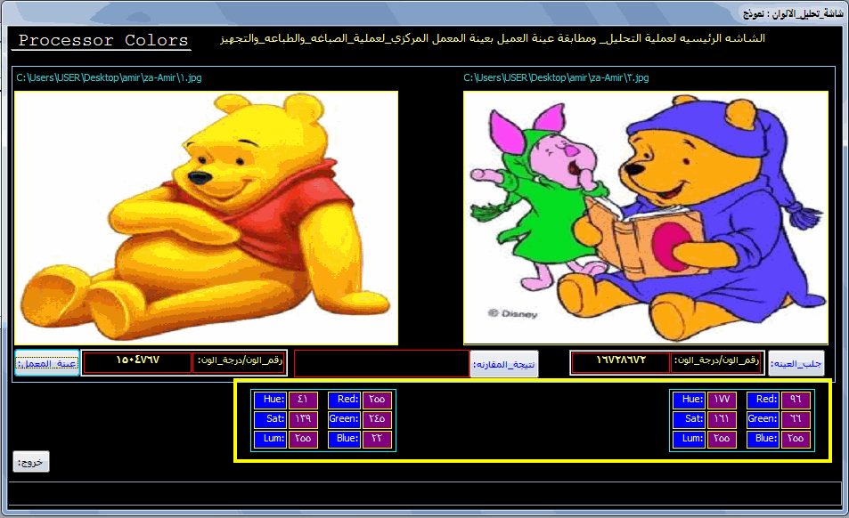This screenshot has height=518, width=849.
Task: Select the right Red value ٩٦ field
Action: (x=796, y=400)
